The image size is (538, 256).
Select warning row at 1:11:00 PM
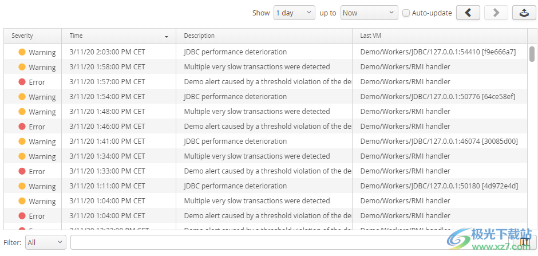pyautogui.click(x=266, y=186)
